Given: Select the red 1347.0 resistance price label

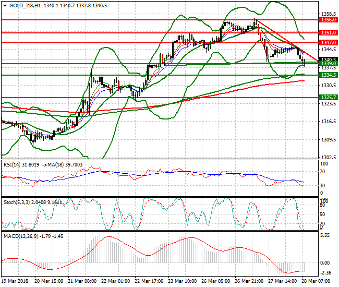Looking at the screenshot, I should (x=329, y=43).
